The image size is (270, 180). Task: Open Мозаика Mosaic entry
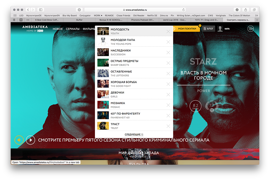pyautogui.click(x=134, y=105)
